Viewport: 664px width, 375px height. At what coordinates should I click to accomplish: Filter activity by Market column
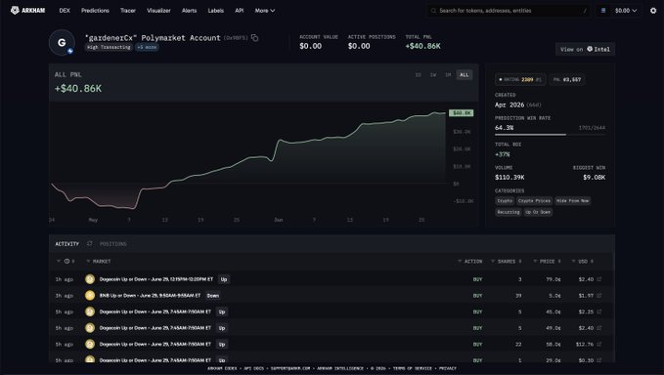(88, 262)
